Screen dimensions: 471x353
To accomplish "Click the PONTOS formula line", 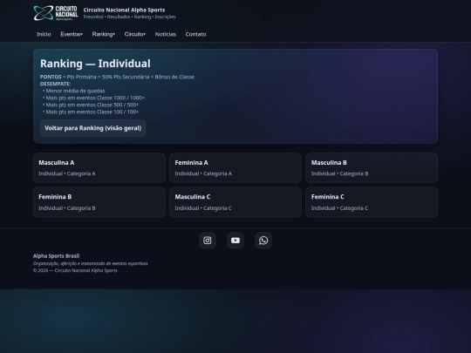I will coord(117,77).
